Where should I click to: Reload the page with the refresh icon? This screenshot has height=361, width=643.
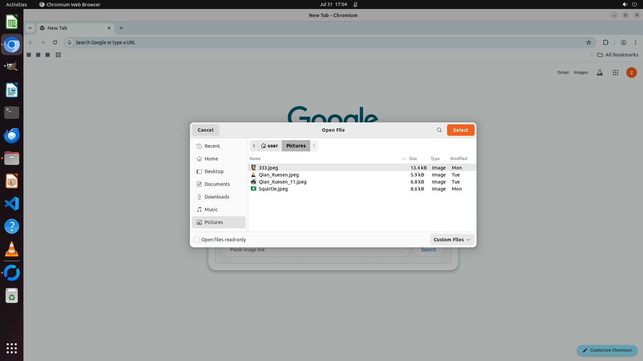click(x=55, y=42)
